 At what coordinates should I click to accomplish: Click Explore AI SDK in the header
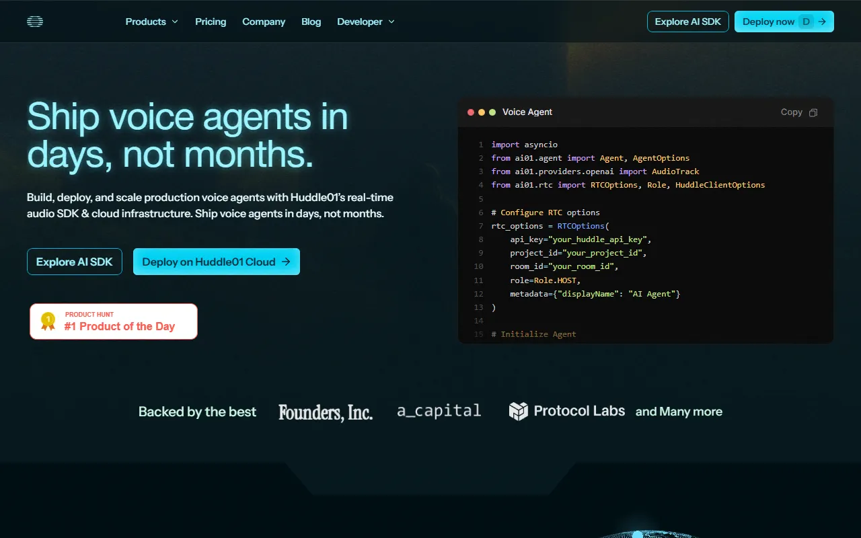[x=688, y=22]
